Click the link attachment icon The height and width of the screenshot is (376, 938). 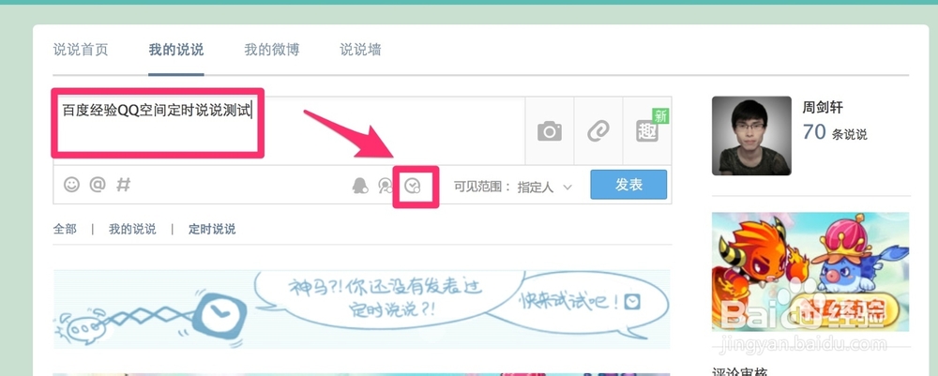(x=598, y=131)
